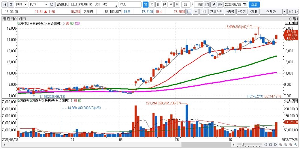
Task: Toggle the 거래량 indicator checkbox
Action: click(x=19, y=100)
